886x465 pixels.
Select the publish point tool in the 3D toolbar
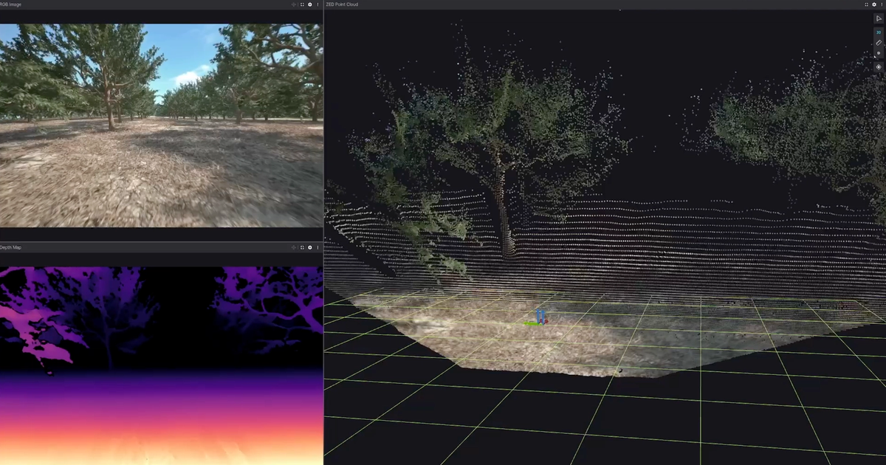[x=879, y=54]
